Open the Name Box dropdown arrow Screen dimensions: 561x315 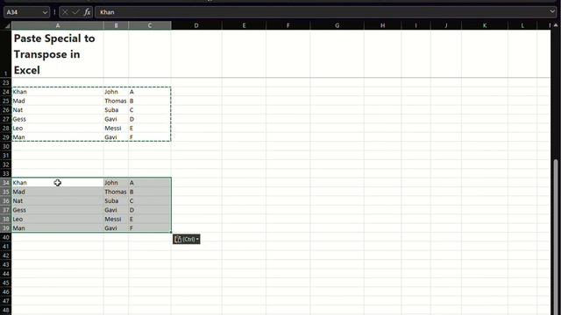45,12
